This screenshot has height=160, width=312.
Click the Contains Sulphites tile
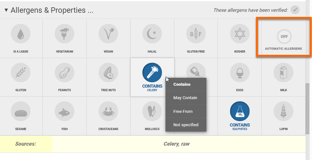[240, 115]
